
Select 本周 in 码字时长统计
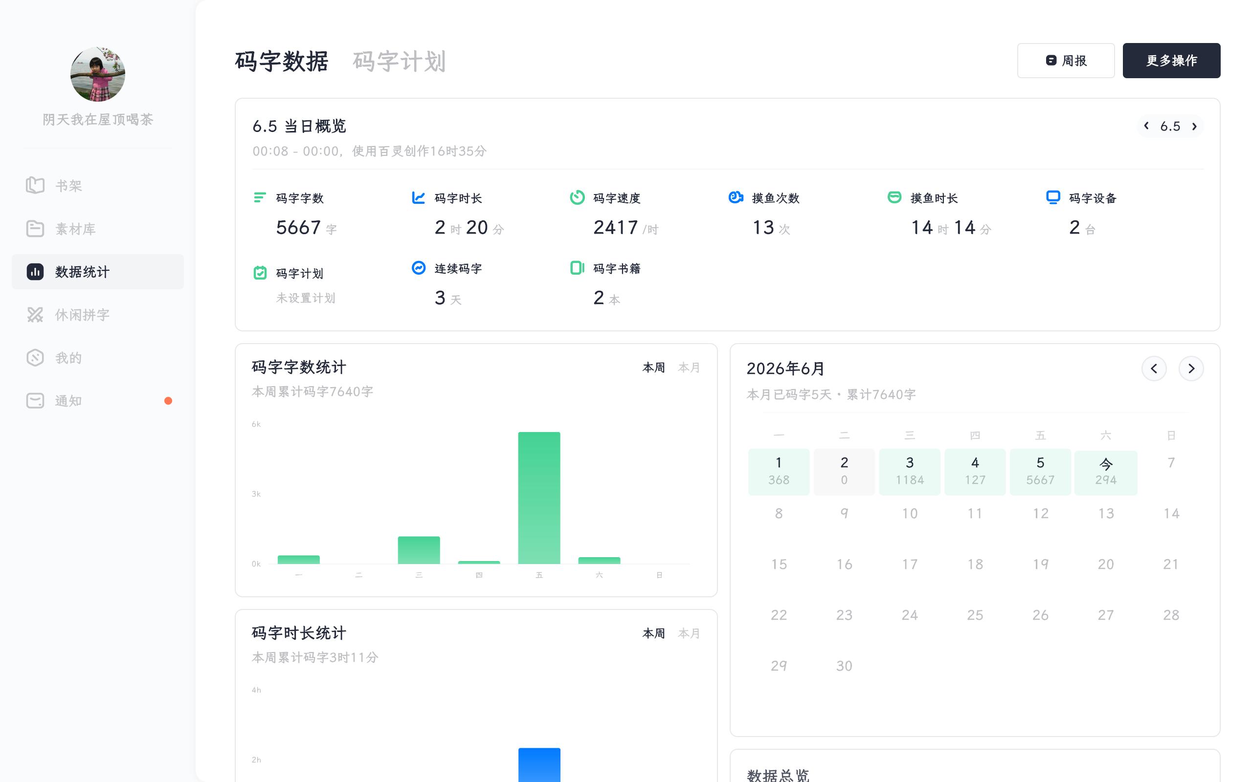pos(653,633)
